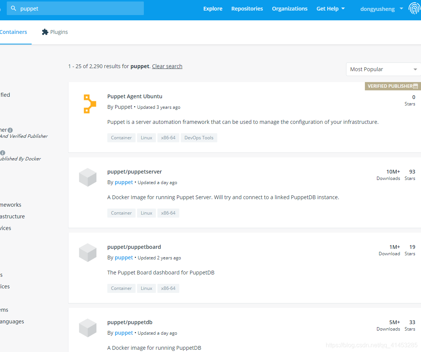The image size is (421, 352).
Task: Open the puppet/puppetdb repository
Action: point(130,322)
